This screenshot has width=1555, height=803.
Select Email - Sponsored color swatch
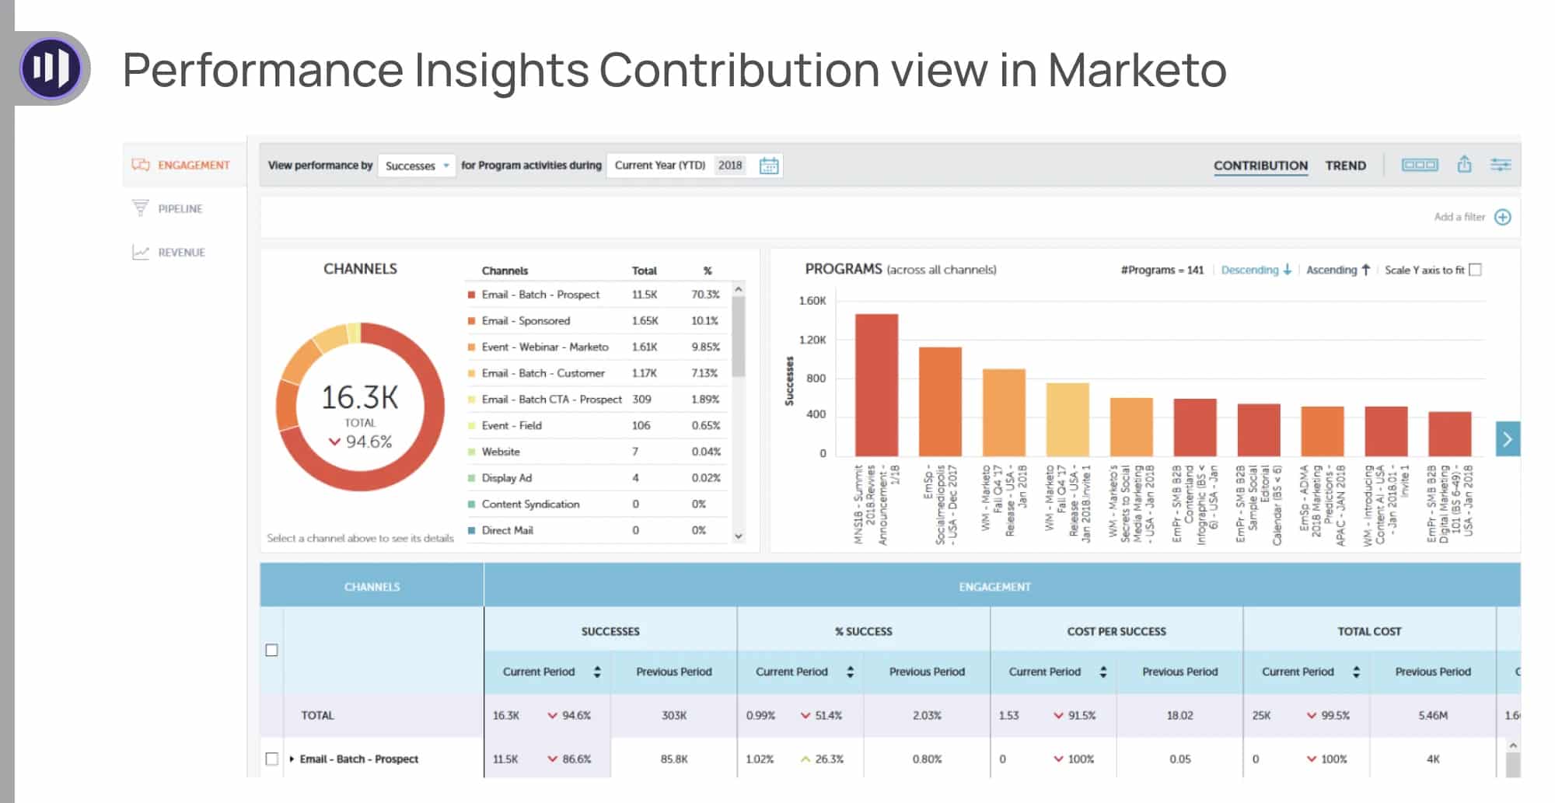pyautogui.click(x=471, y=321)
